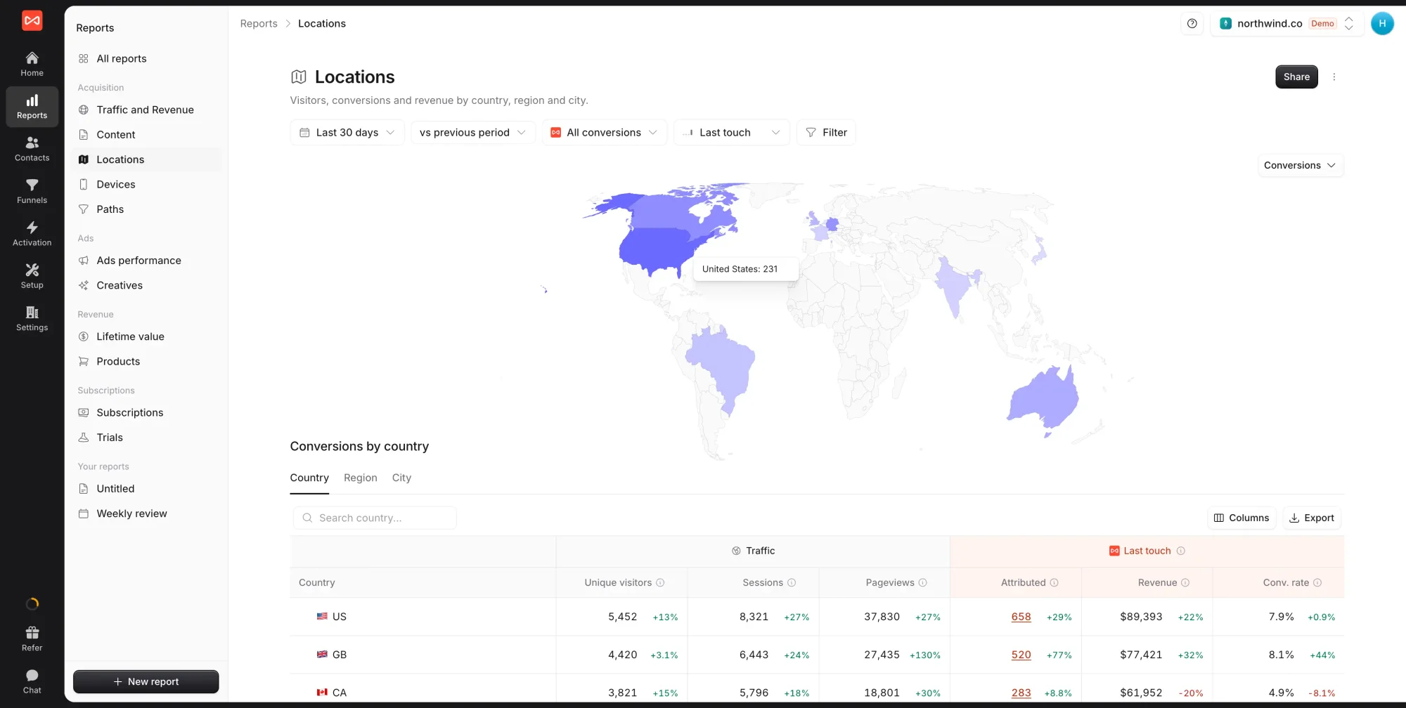Open the help question mark icon
The width and height of the screenshot is (1406, 708).
pyautogui.click(x=1192, y=23)
